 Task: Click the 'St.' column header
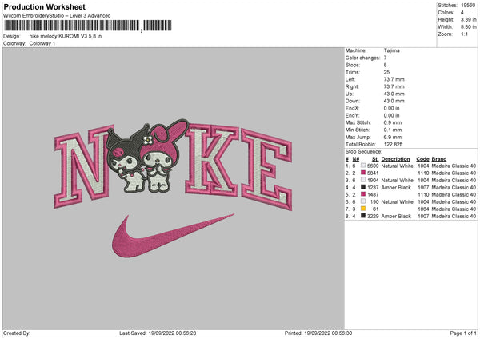pyautogui.click(x=375, y=159)
